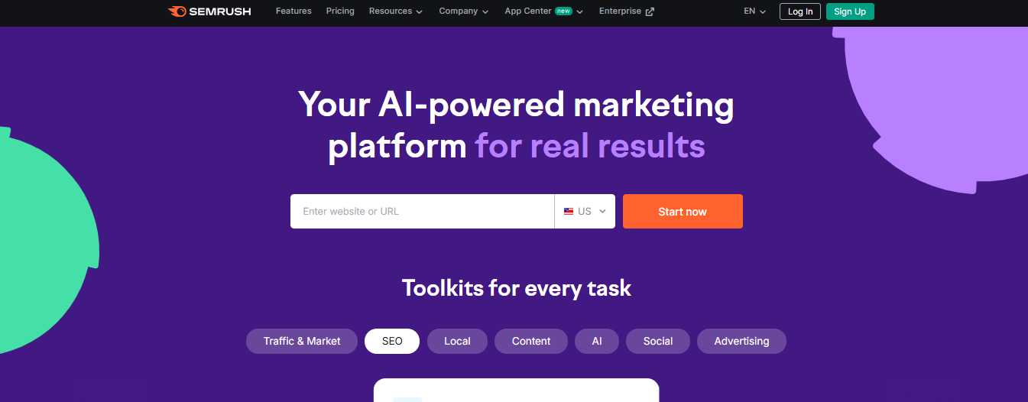The width and height of the screenshot is (1028, 402).
Task: Click the orange Start now button
Action: click(x=683, y=212)
